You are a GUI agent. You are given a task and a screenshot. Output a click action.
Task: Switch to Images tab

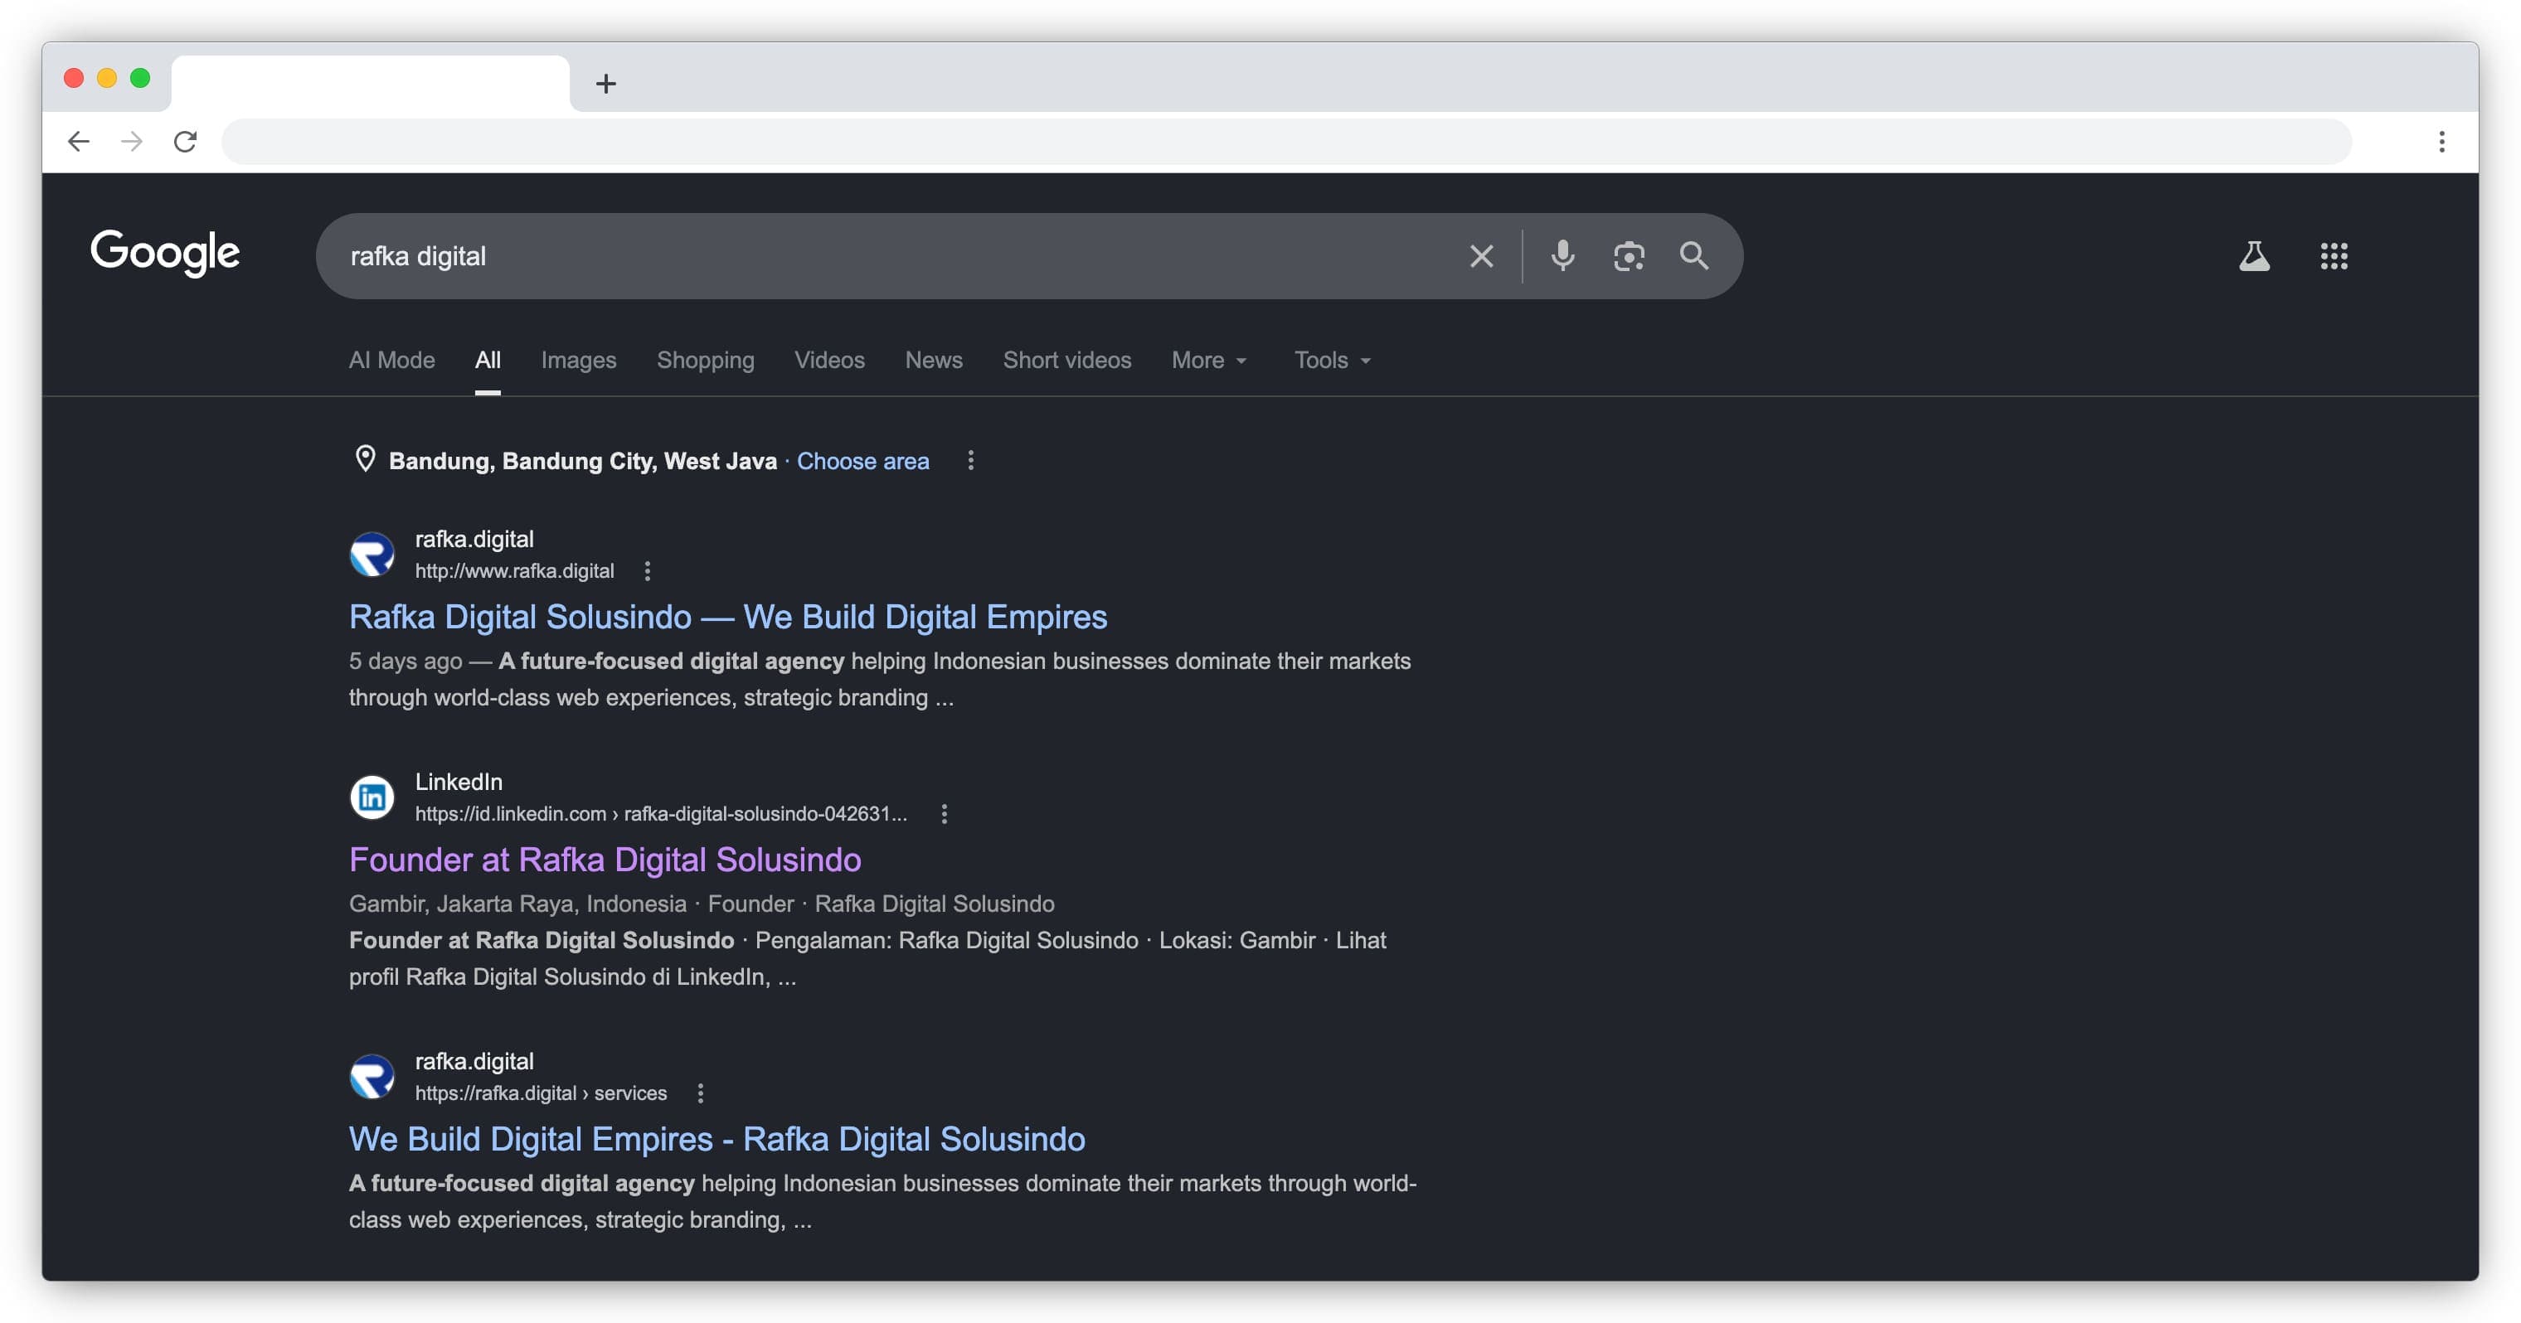578,360
